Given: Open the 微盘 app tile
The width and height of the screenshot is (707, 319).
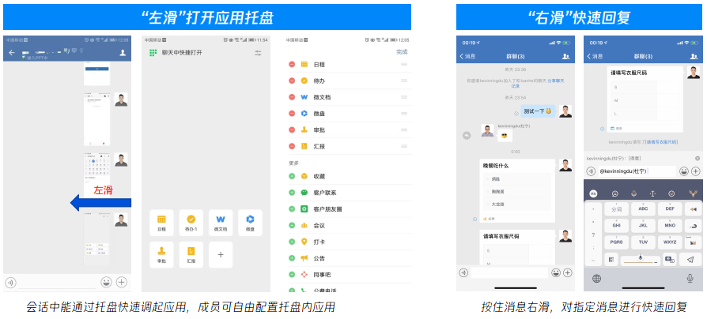Looking at the screenshot, I should [250, 221].
